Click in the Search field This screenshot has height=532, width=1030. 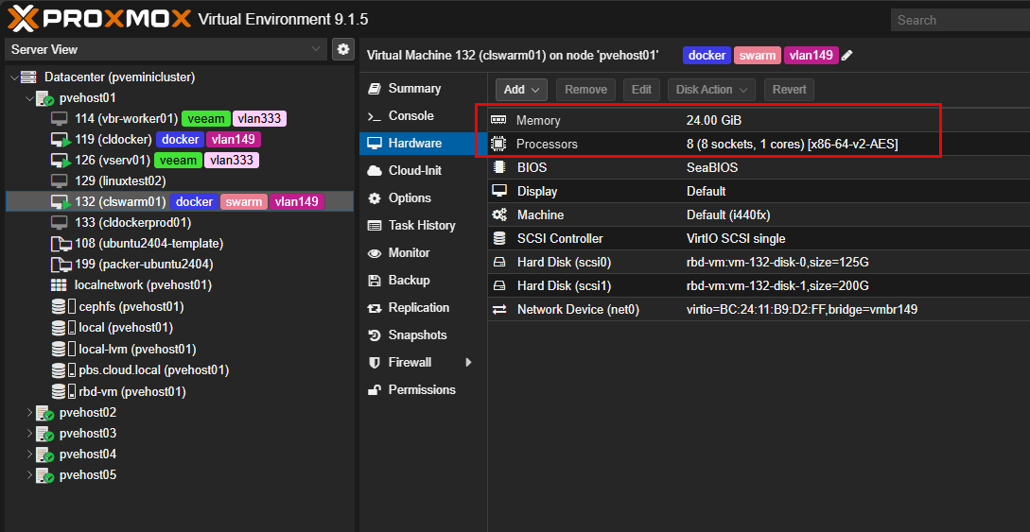(960, 21)
